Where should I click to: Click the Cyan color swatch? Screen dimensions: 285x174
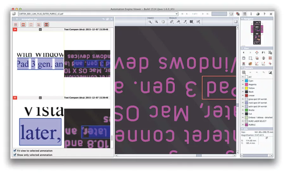pos(247,81)
